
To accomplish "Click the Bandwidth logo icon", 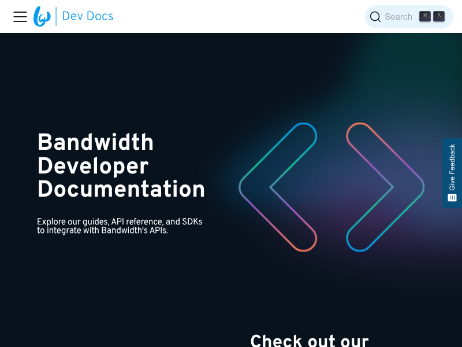I will (42, 17).
